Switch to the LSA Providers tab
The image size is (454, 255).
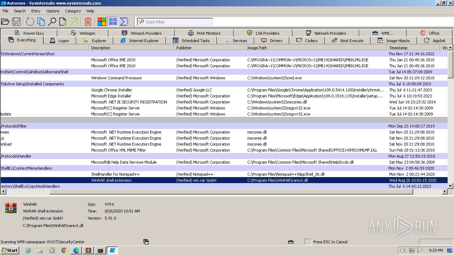(x=263, y=33)
